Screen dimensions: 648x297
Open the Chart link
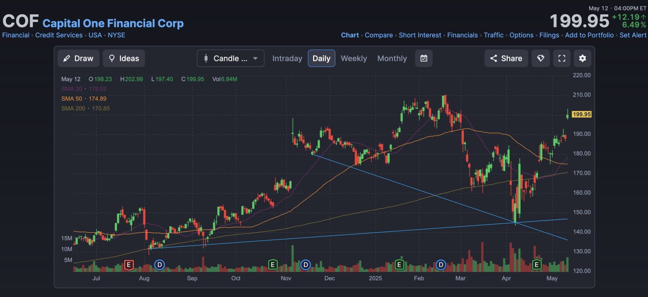tap(350, 35)
